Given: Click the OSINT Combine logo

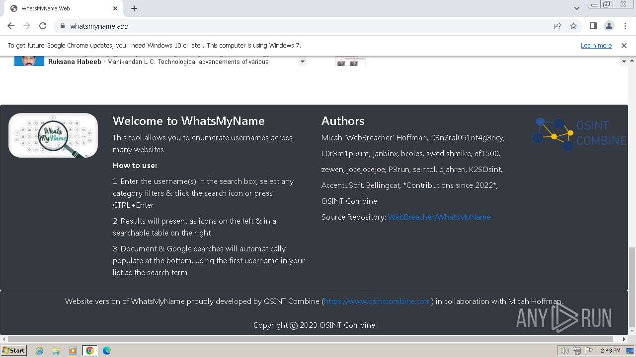Looking at the screenshot, I should pos(579,134).
